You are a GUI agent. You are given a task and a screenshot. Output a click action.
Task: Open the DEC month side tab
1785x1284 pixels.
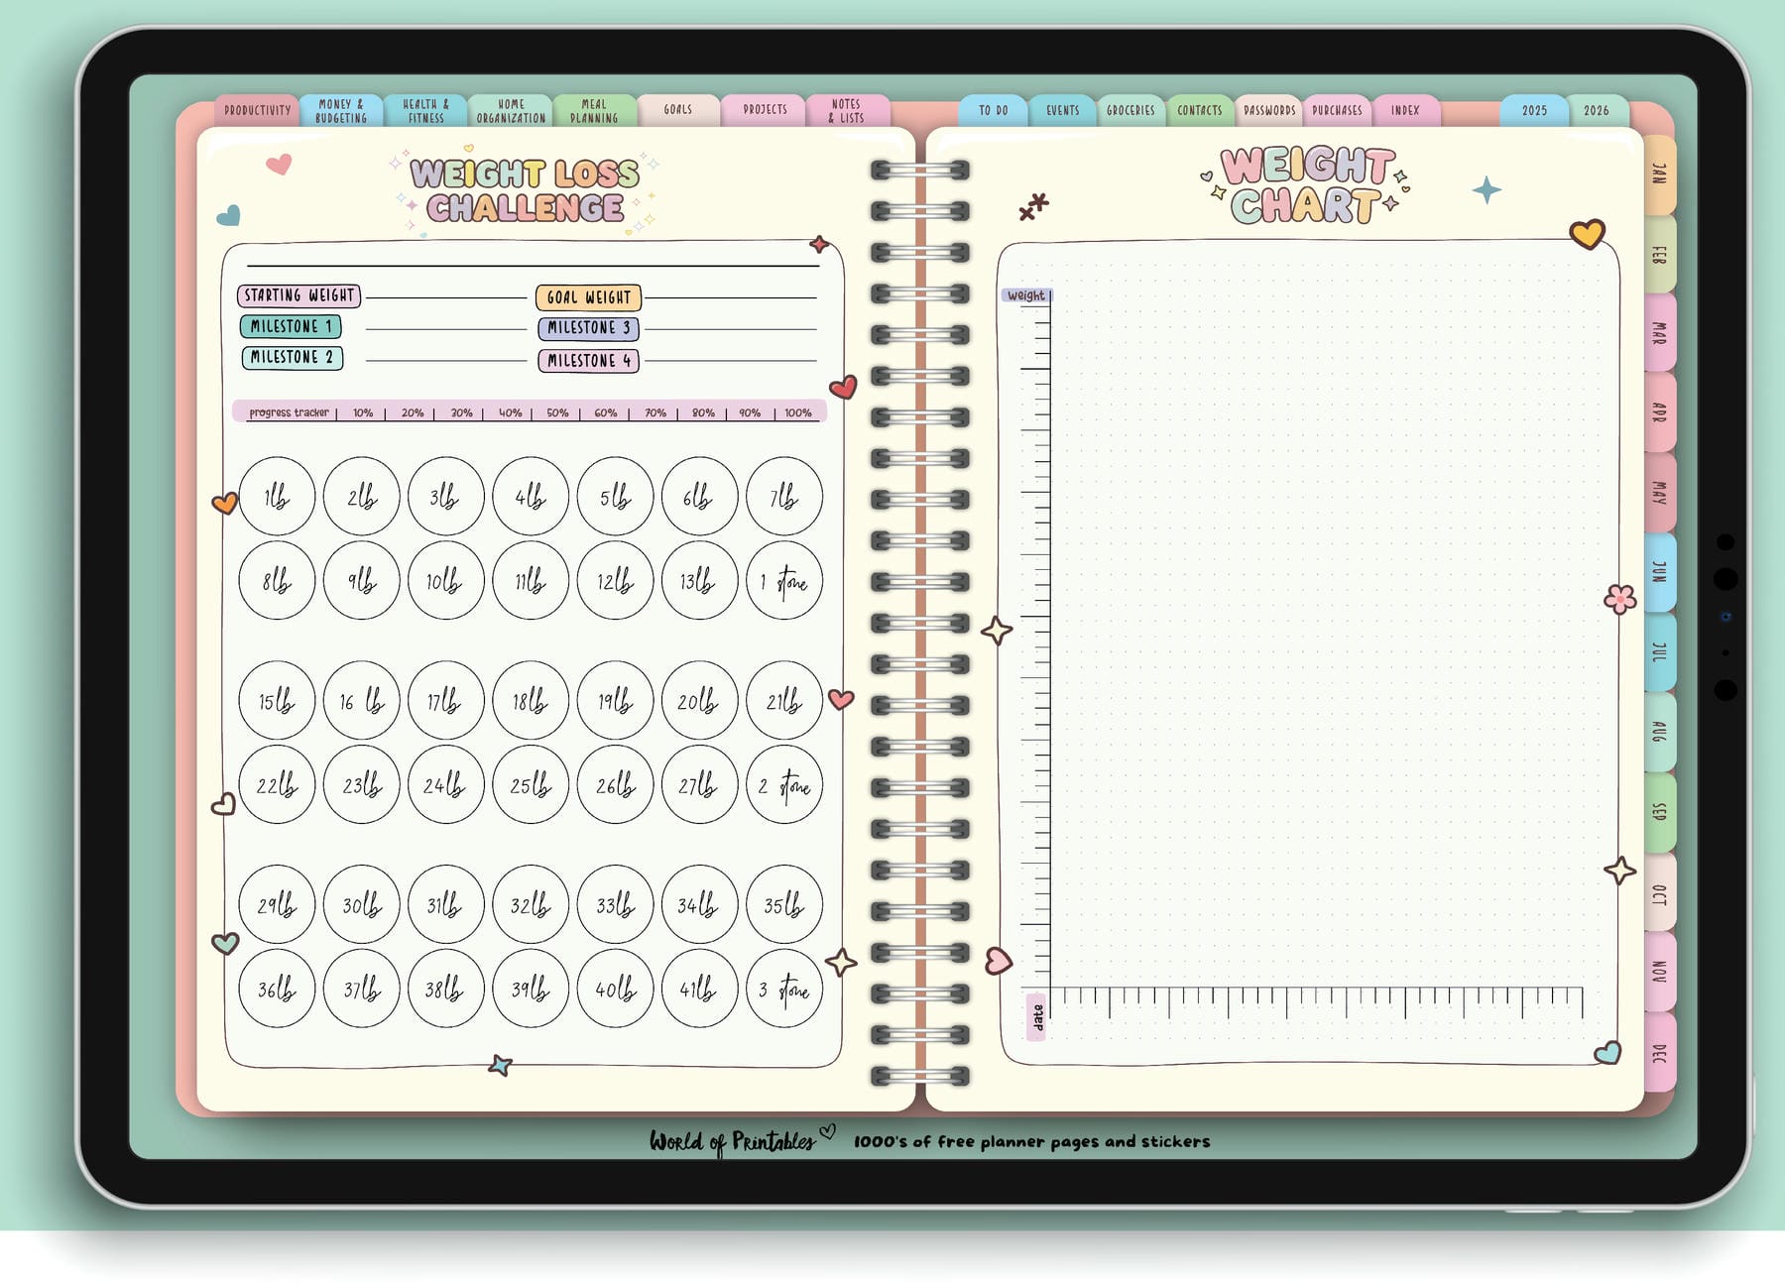[x=1660, y=1053]
